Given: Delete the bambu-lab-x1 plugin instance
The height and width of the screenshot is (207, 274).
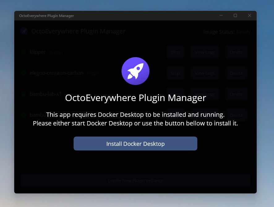Looking at the screenshot, I should point(236,94).
